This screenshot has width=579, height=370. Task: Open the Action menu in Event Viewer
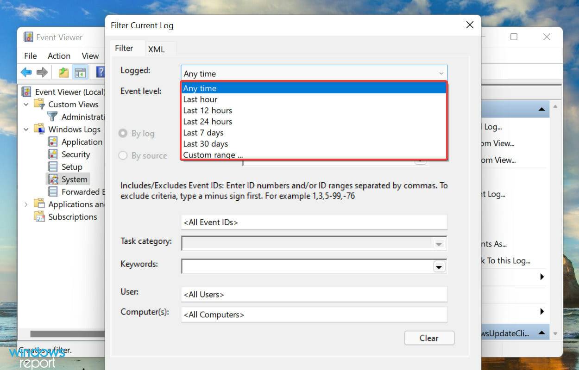(59, 55)
